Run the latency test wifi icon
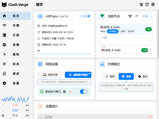Image resolution: width=159 pixels, height=119 pixels. pyautogui.click(x=130, y=16)
